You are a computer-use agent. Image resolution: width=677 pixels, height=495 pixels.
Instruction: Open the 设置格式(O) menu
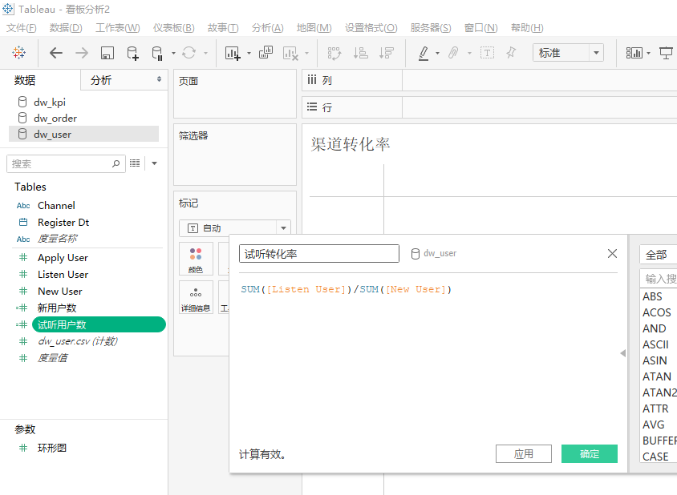click(x=371, y=27)
